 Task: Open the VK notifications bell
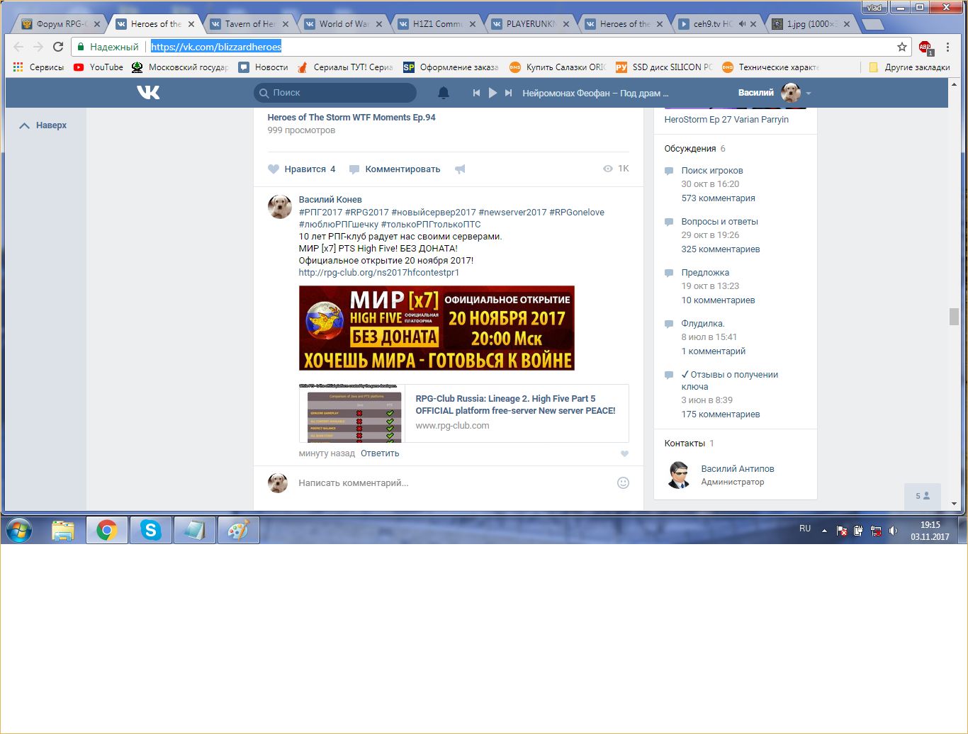[444, 93]
